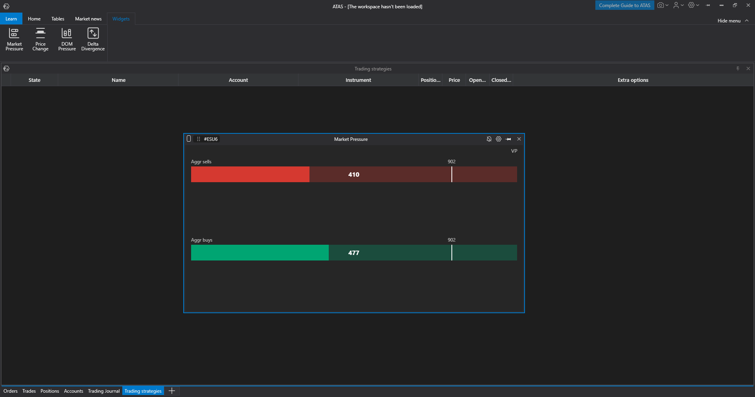Screen dimensions: 755x397
Task: Open the Tables ribbon tab
Action: point(58,18)
